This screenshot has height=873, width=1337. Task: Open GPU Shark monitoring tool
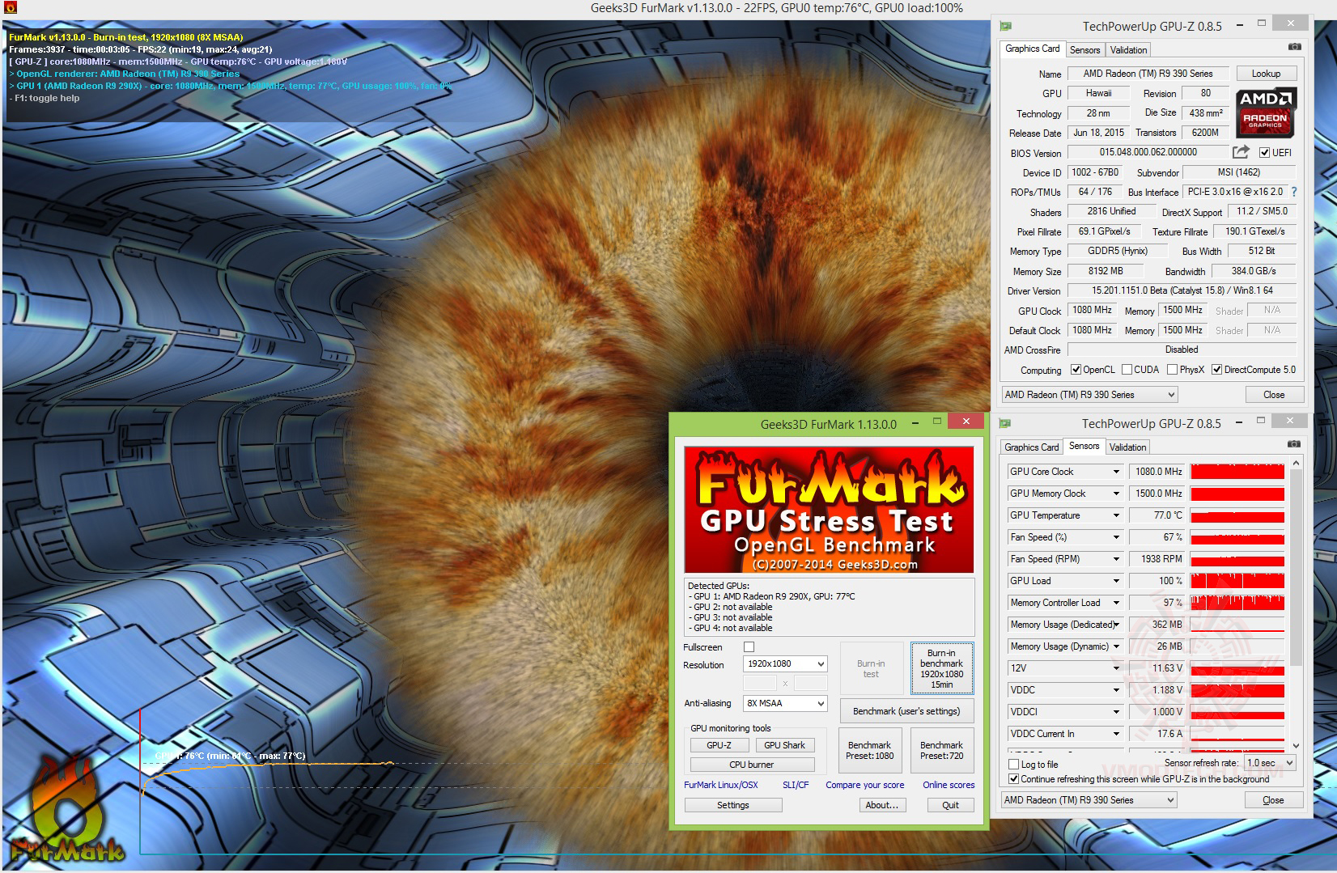(x=784, y=745)
